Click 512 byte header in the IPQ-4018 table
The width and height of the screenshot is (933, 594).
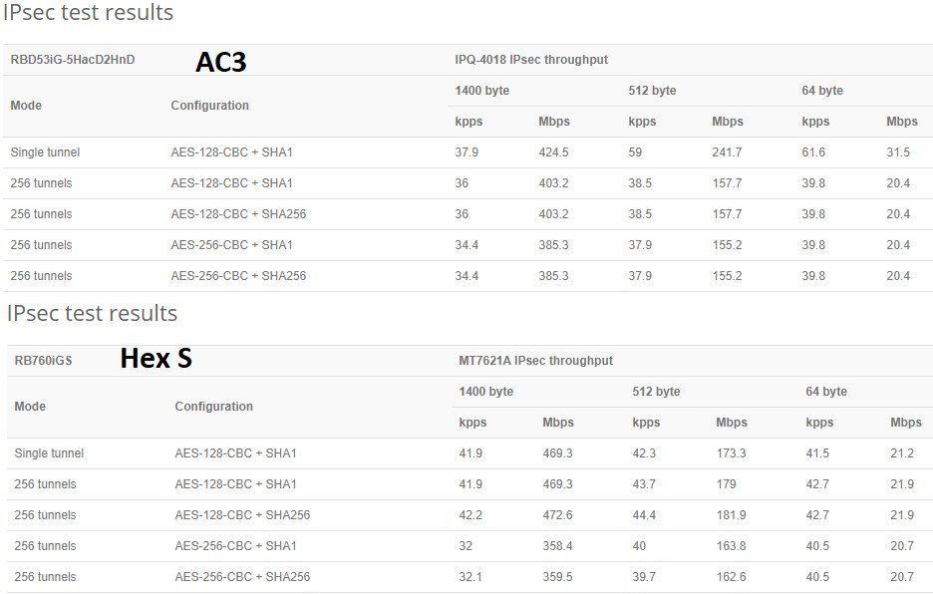[652, 91]
